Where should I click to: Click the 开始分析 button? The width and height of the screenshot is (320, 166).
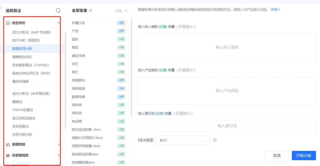tap(304, 155)
